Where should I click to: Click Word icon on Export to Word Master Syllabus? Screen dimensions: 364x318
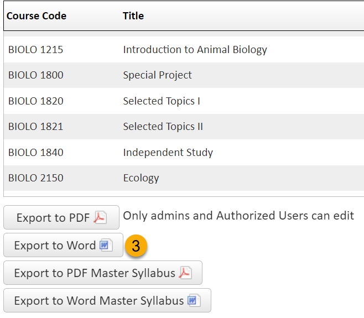(x=194, y=300)
